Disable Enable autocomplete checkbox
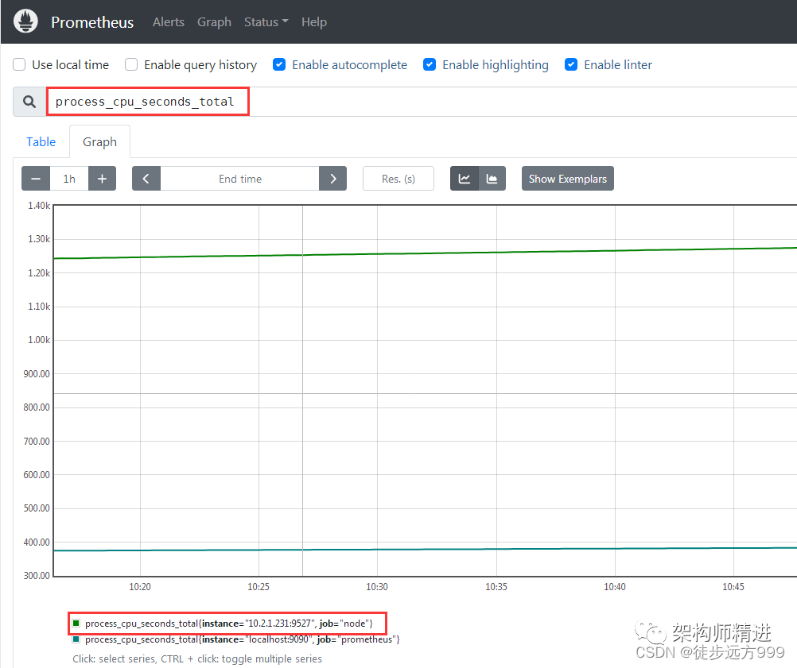797x668 pixels. 279,64
